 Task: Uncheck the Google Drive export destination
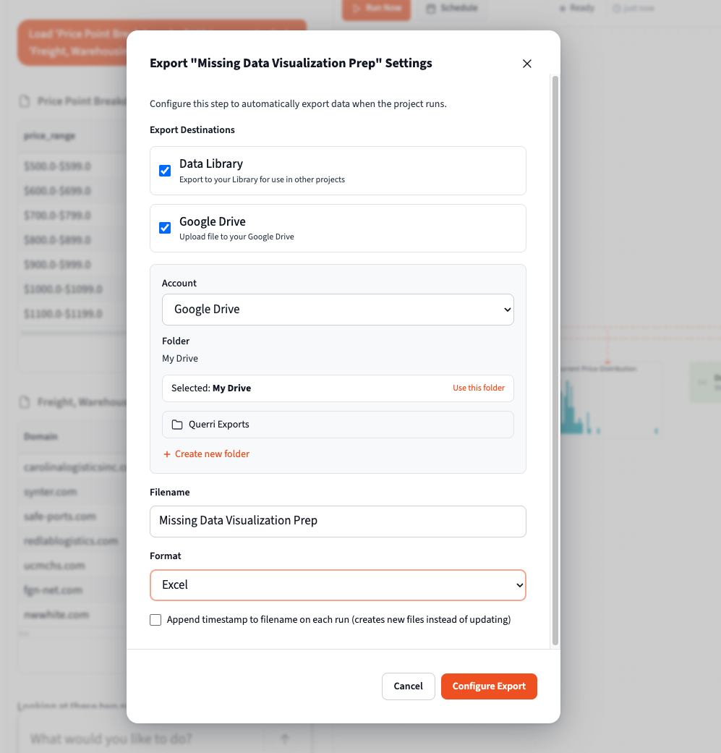165,228
